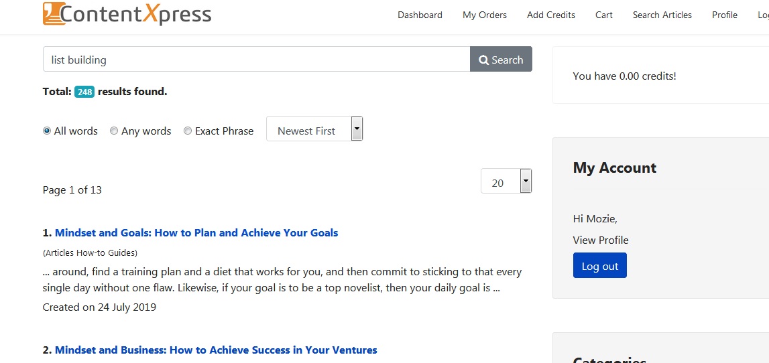The width and height of the screenshot is (769, 363).
Task: Click the magnifier Search button
Action: (x=501, y=60)
